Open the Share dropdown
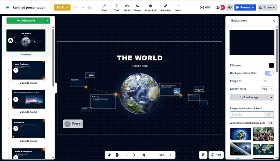 [267, 7]
